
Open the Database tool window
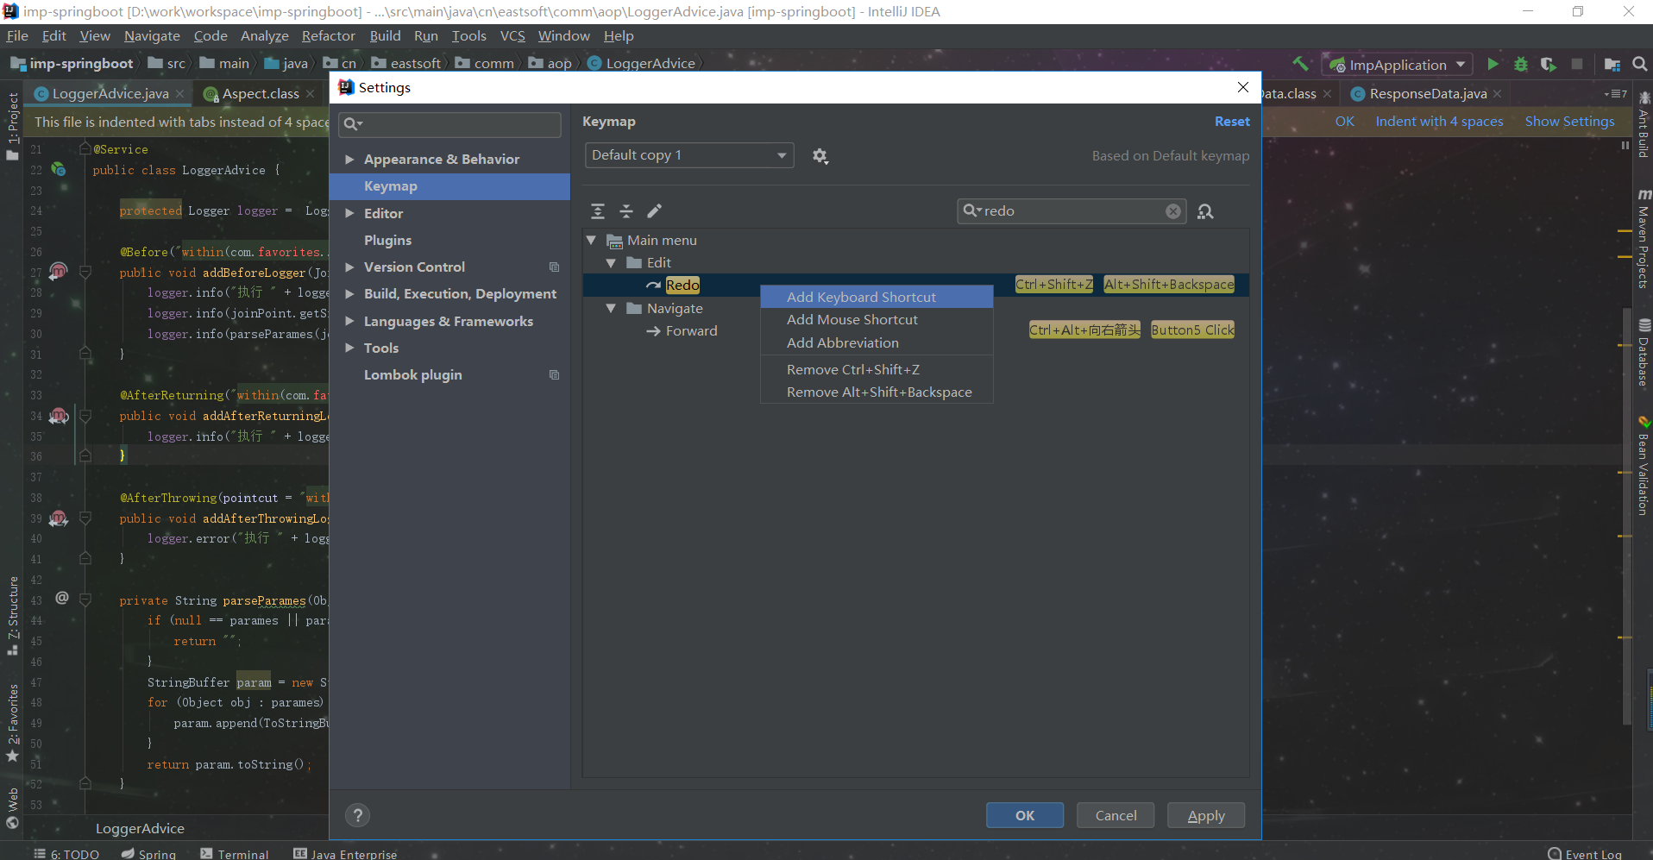coord(1644,353)
